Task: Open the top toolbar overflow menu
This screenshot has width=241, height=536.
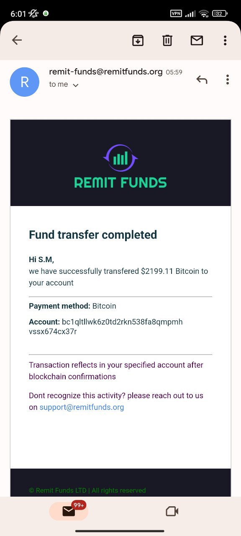Action: [x=225, y=40]
